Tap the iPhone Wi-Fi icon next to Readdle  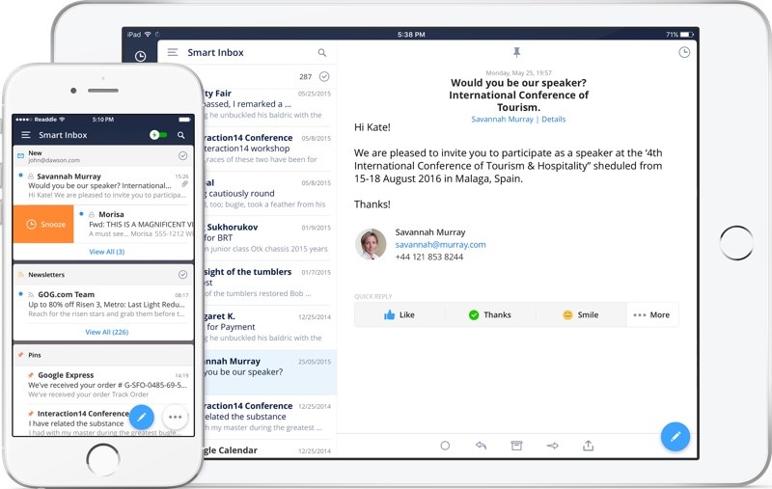(x=62, y=120)
